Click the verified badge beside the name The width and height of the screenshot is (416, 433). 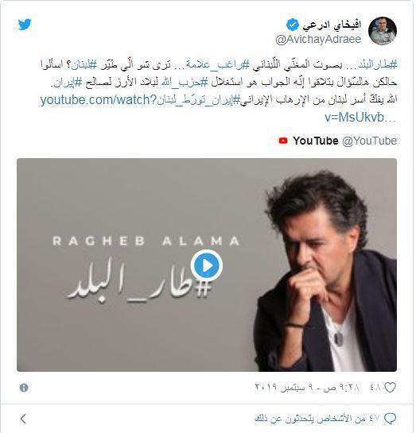[x=293, y=25]
